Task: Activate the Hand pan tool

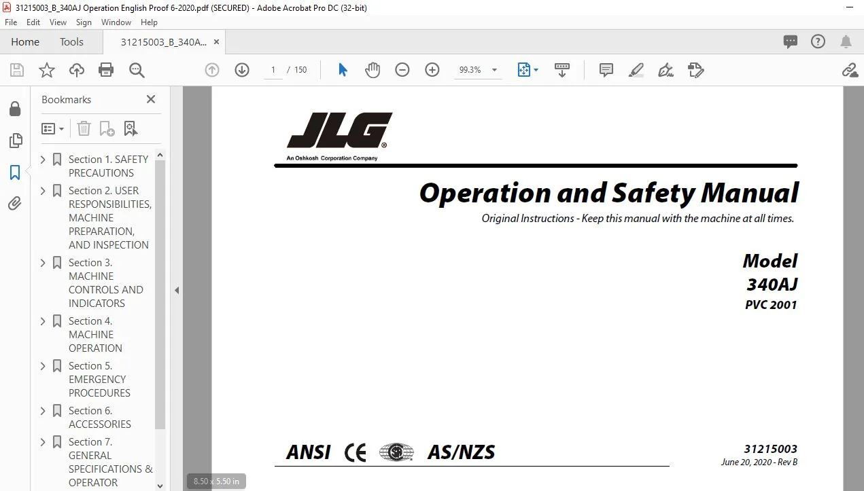Action: (373, 70)
